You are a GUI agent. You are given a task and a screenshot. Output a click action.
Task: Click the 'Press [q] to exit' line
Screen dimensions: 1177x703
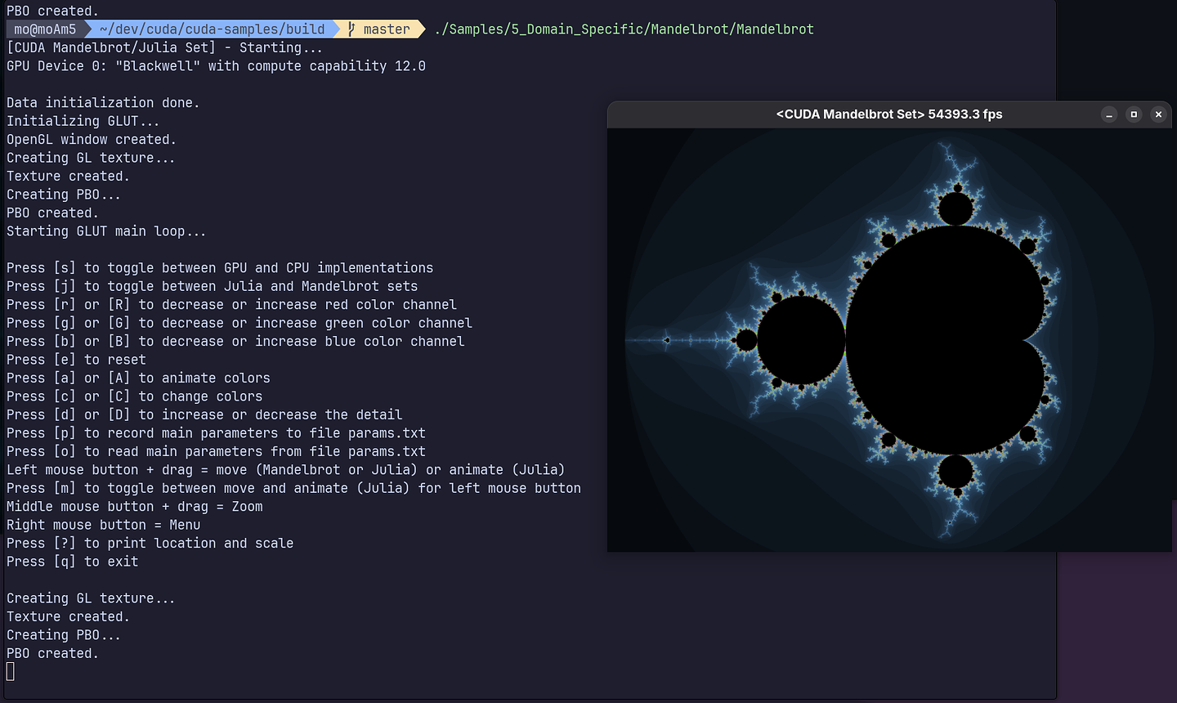72,562
